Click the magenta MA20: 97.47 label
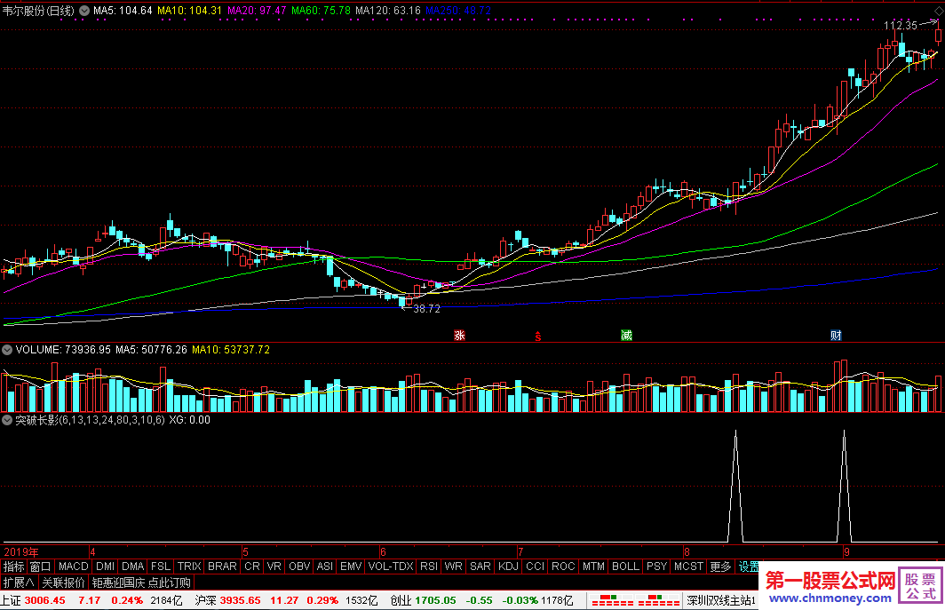This screenshot has height=610, width=945. pos(257,11)
